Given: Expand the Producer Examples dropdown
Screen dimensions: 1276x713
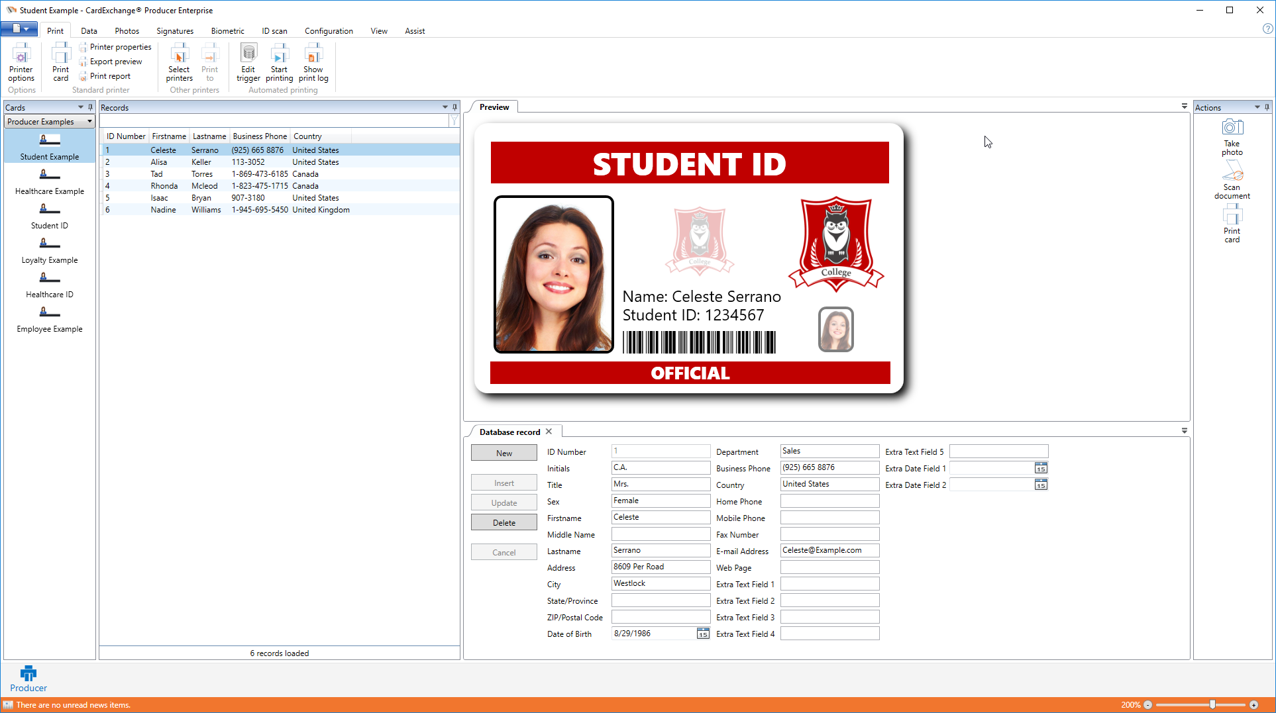Looking at the screenshot, I should click(x=89, y=122).
